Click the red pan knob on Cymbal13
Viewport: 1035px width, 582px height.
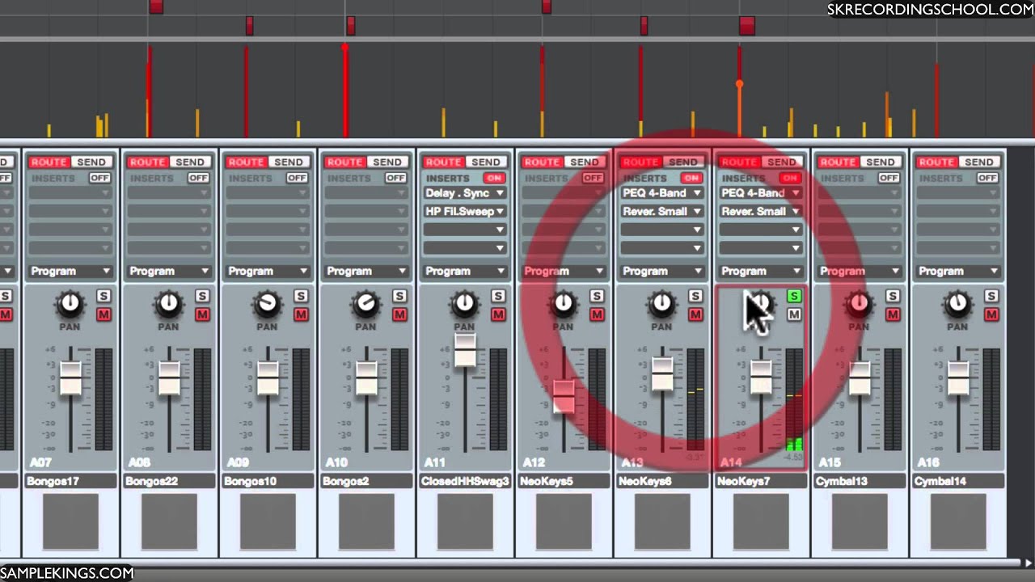(859, 305)
